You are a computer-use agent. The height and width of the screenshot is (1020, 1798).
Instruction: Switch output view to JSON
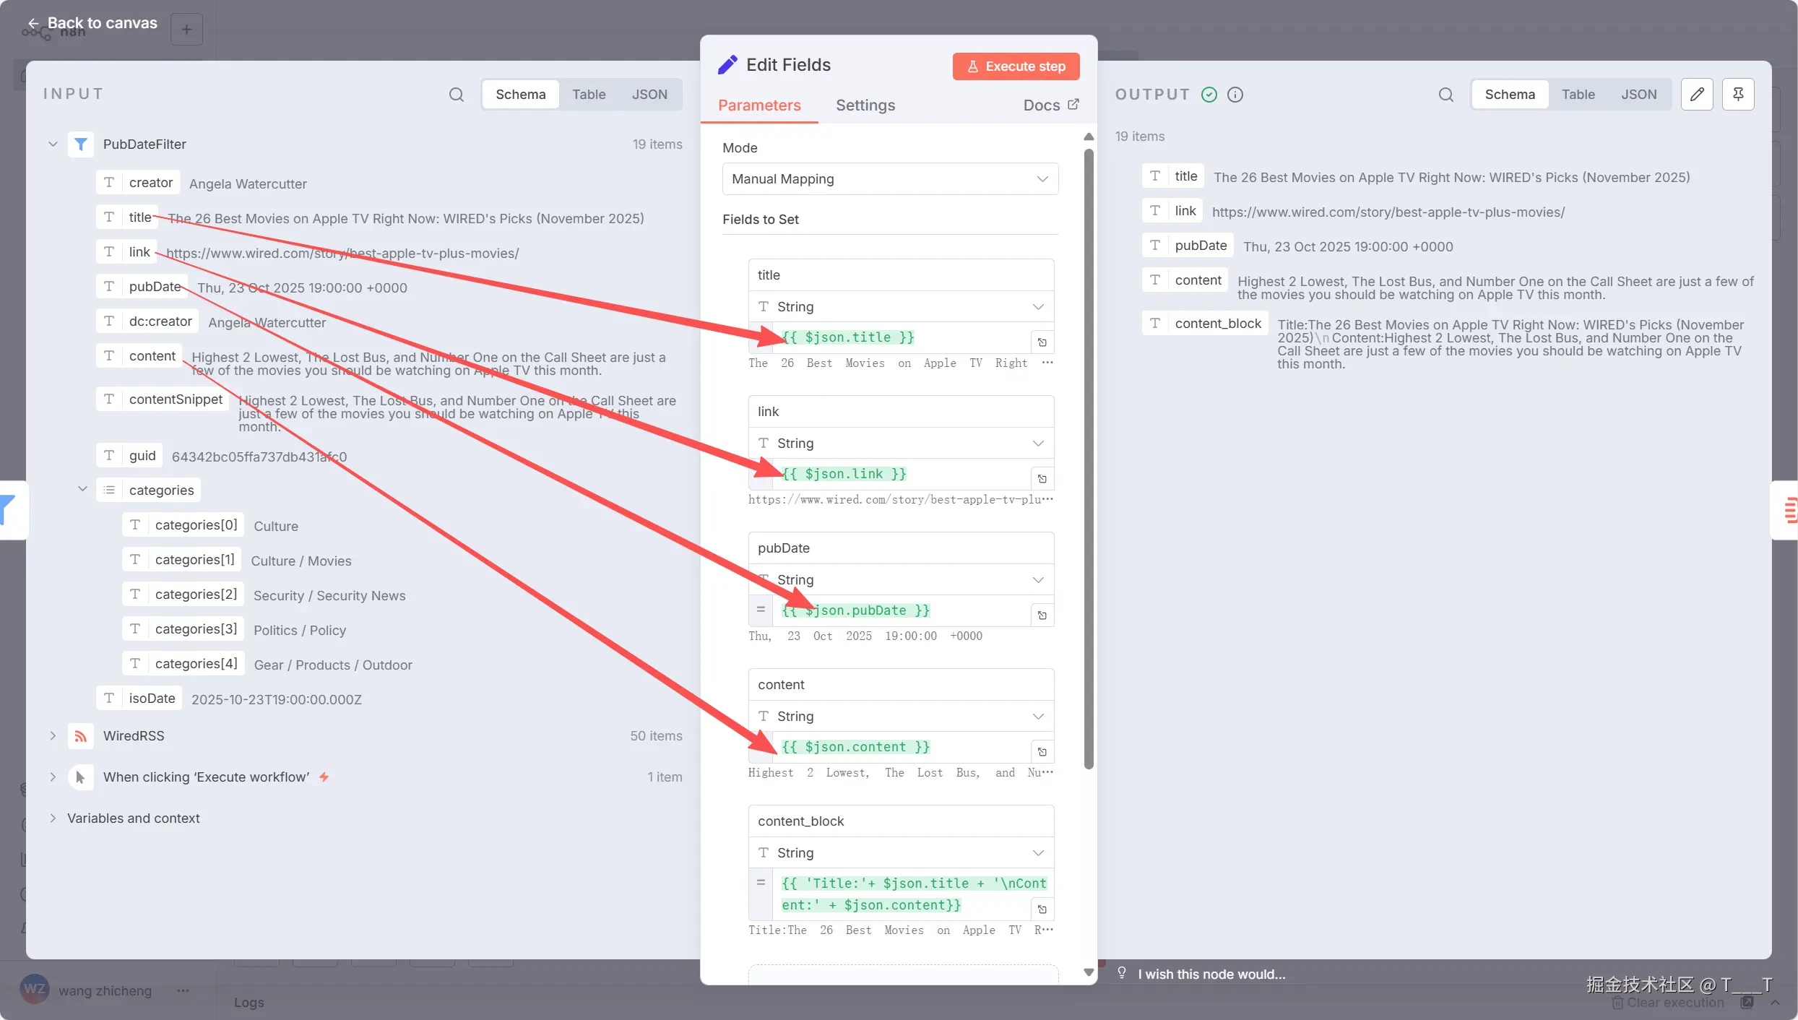click(x=1638, y=95)
